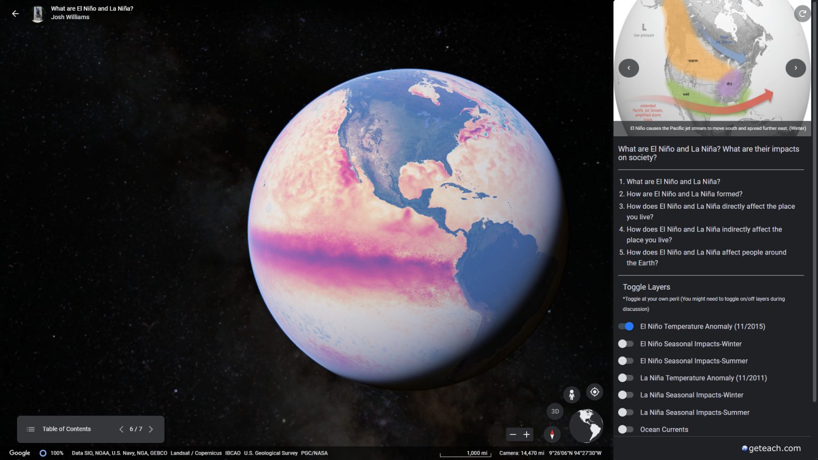The image size is (818, 460).
Task: Turn on Ocean Currents layer toggle
Action: pyautogui.click(x=626, y=429)
